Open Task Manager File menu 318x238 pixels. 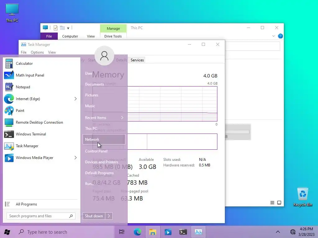(24, 52)
